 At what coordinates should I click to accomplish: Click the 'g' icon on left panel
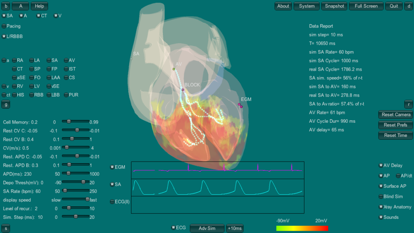(x=6, y=104)
